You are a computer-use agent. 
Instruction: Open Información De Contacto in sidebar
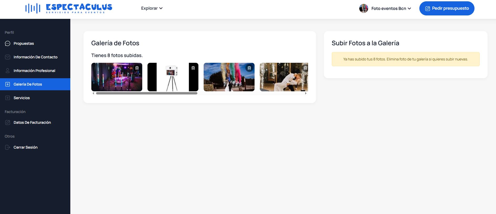(35, 57)
